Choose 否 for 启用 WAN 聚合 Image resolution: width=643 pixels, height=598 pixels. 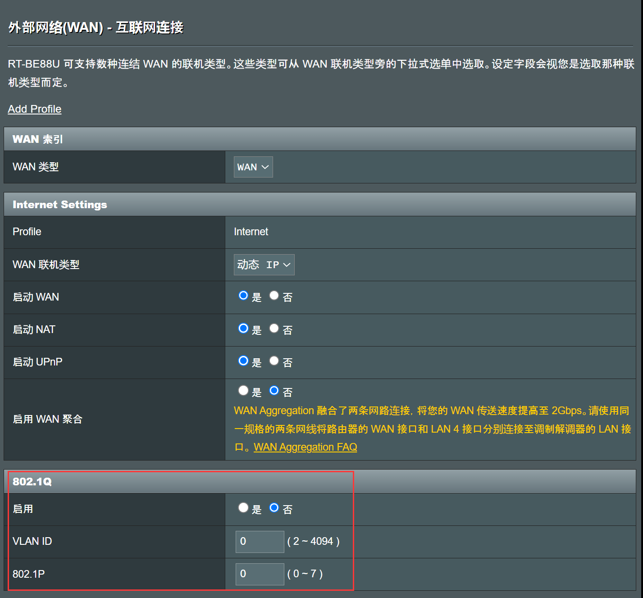pos(274,391)
